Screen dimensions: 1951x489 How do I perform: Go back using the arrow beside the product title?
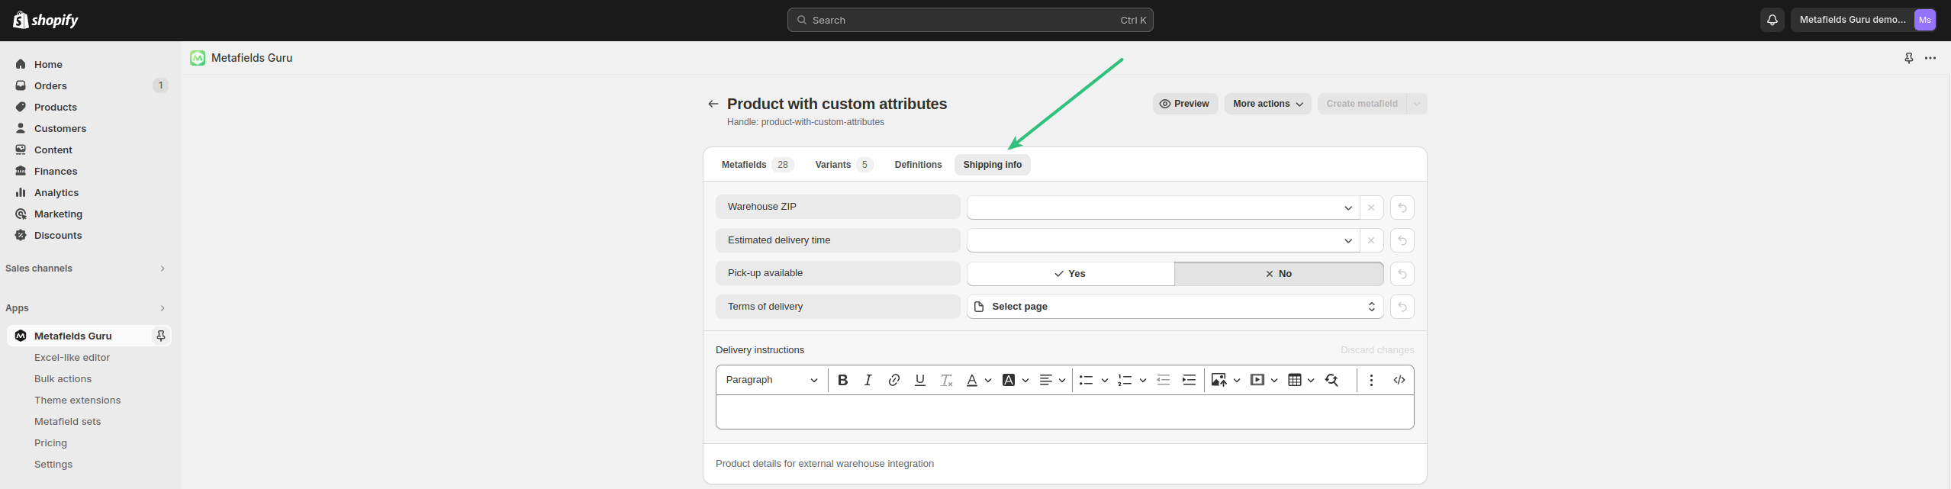coord(713,104)
